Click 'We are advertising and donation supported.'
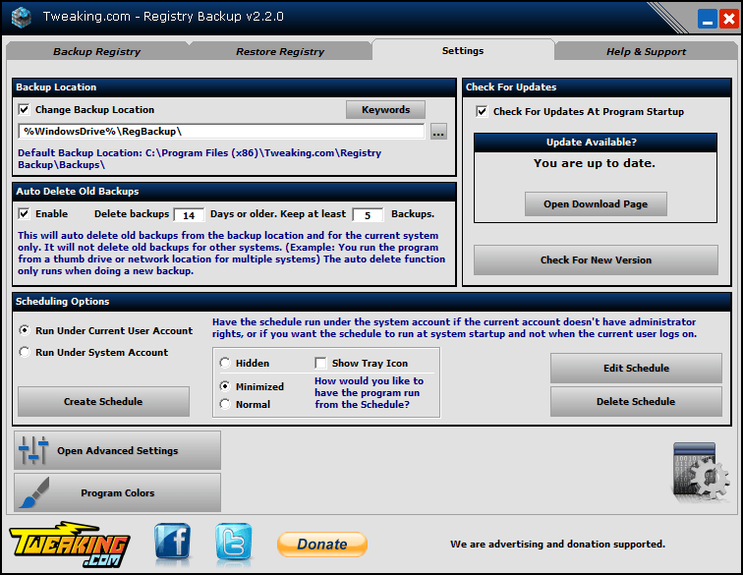 (x=557, y=544)
